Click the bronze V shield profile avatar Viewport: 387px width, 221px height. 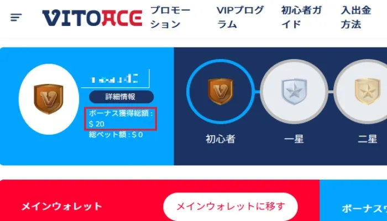pos(49,99)
